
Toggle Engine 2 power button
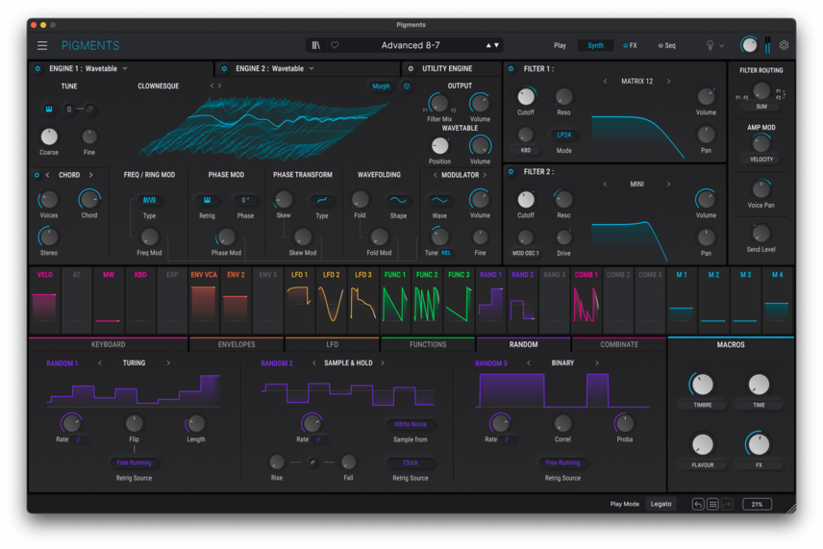[224, 69]
